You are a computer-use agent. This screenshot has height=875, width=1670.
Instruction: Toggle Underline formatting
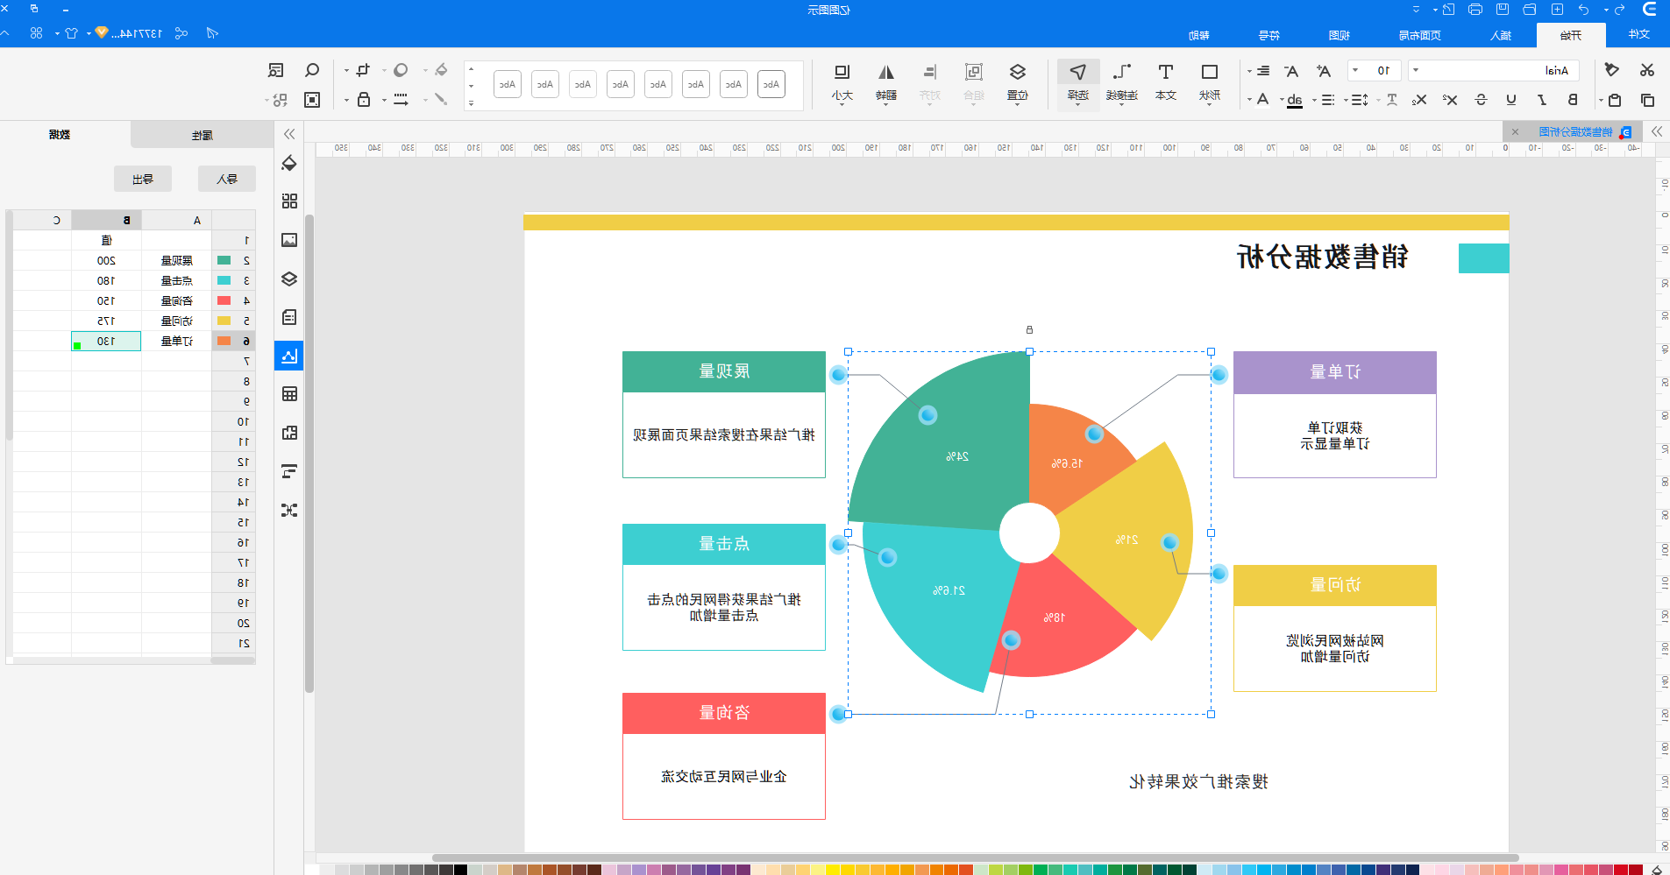point(1511,100)
